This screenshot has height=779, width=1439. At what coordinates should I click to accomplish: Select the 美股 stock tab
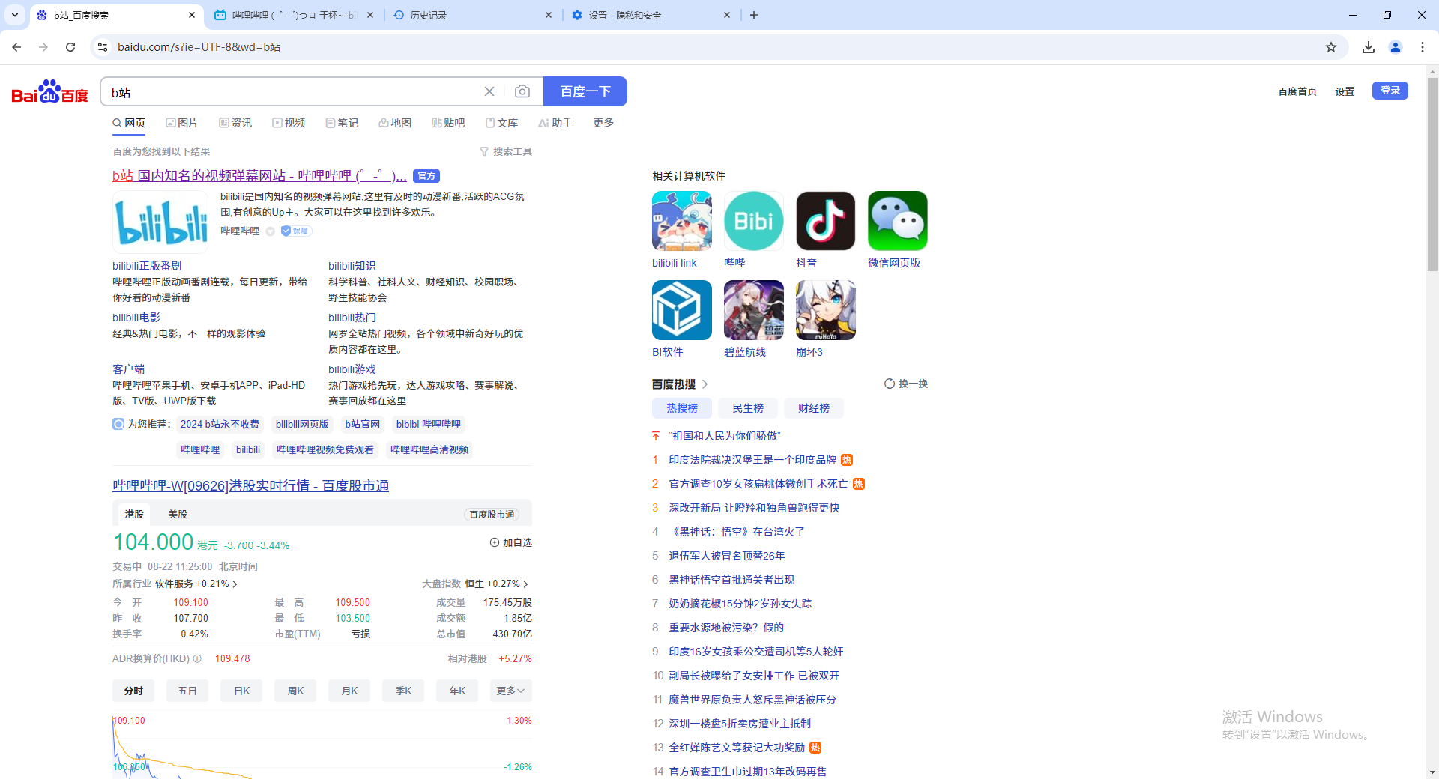coord(178,514)
